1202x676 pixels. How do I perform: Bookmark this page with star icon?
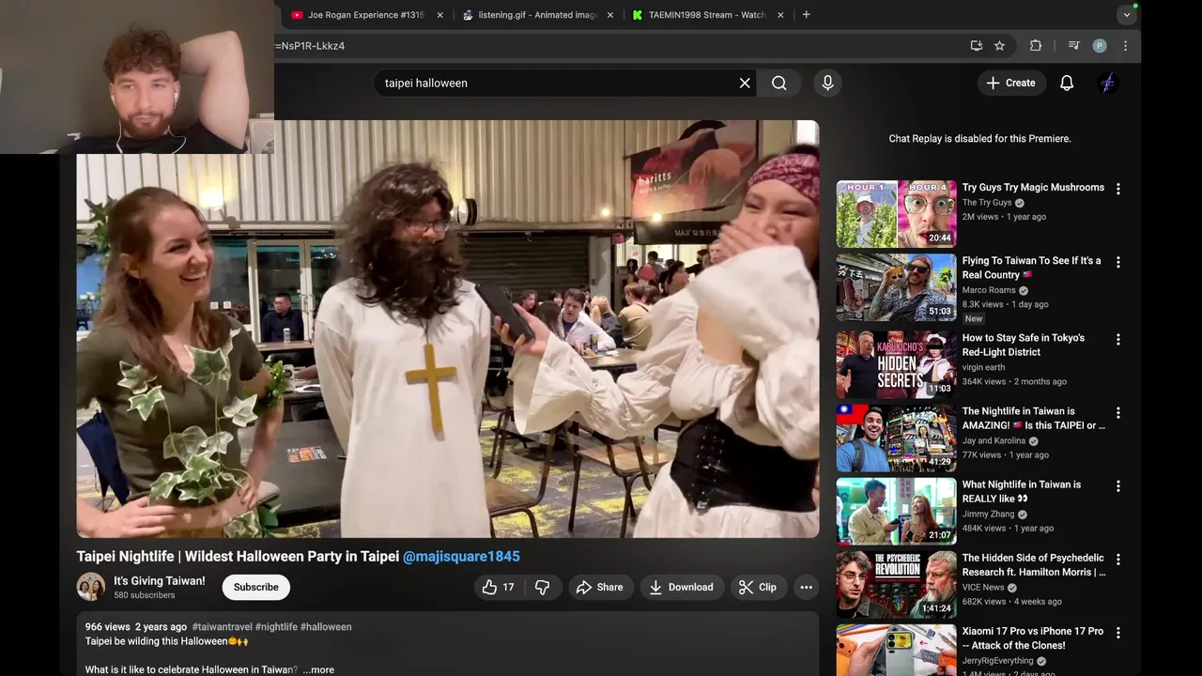pyautogui.click(x=999, y=45)
